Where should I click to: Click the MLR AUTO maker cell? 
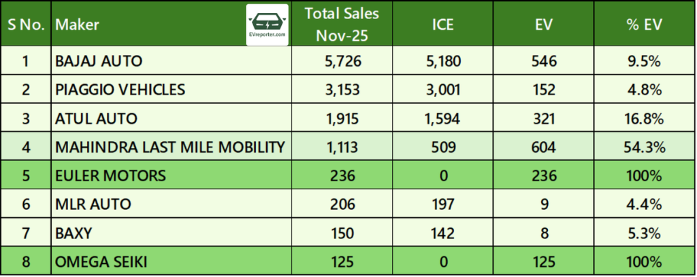[93, 204]
